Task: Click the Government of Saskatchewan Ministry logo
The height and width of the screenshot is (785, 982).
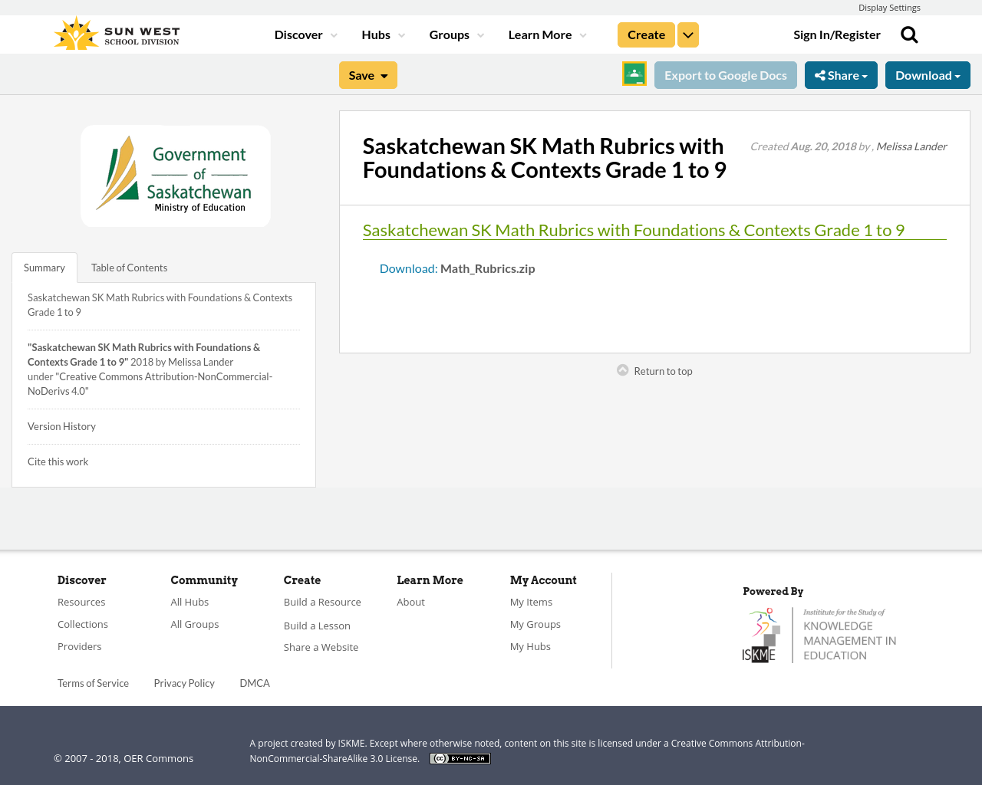Action: click(x=176, y=175)
